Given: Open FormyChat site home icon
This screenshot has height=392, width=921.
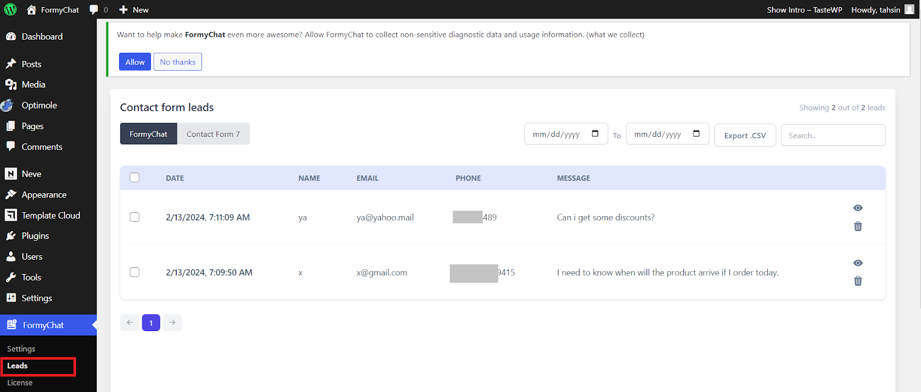Looking at the screenshot, I should [32, 10].
